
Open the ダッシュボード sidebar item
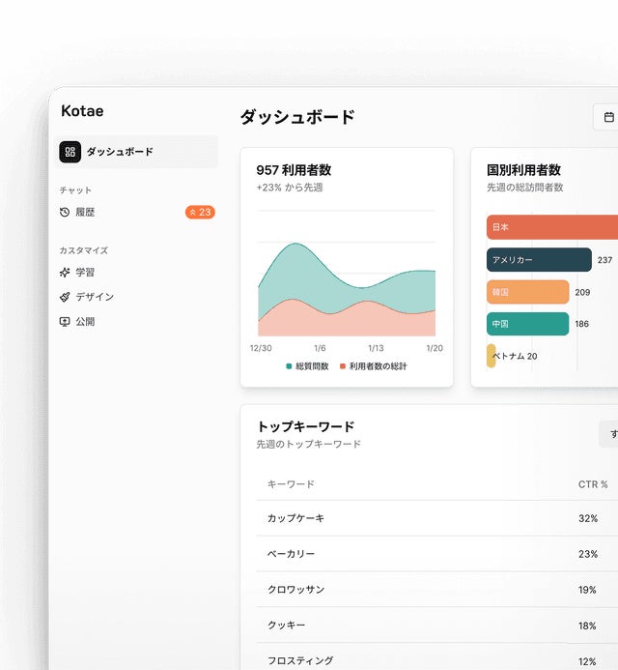(136, 152)
